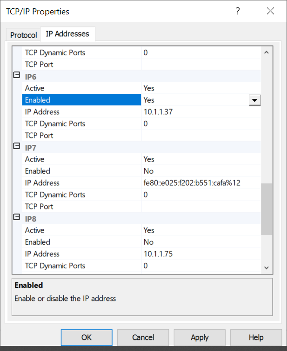
Task: Open Help for this dialog
Action: click(x=256, y=338)
